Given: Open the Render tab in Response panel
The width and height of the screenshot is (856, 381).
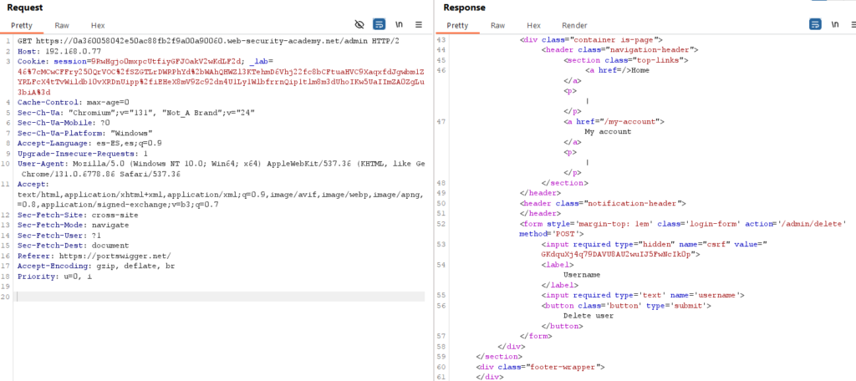Looking at the screenshot, I should (x=574, y=26).
